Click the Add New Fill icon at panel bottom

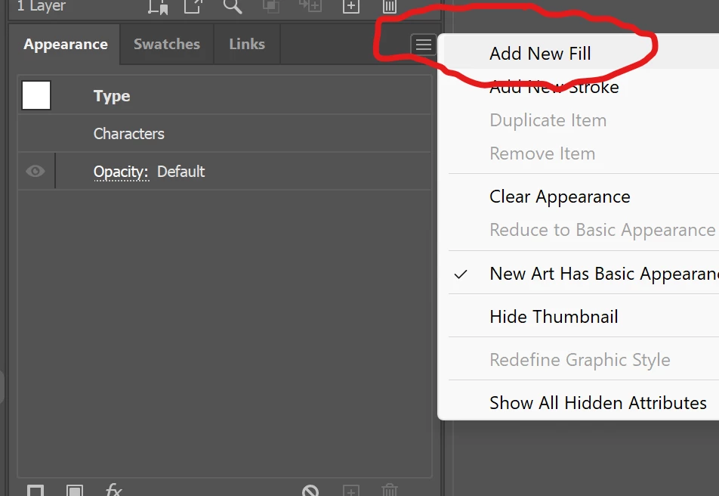74,491
